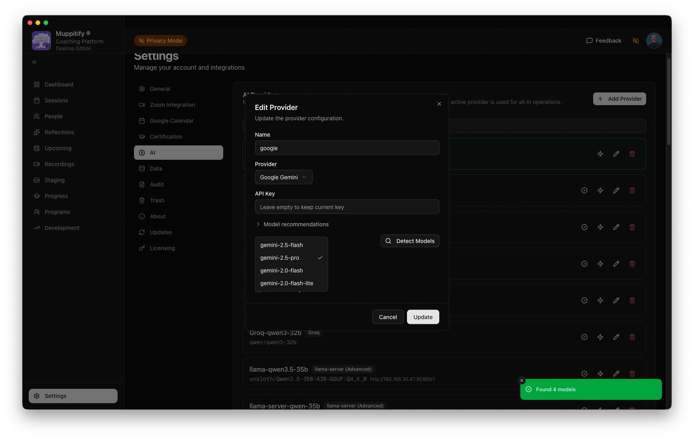Image resolution: width=694 pixels, height=439 pixels.
Task: Activate llama-qwen3.5-35b provider with check circle
Action: pos(584,374)
